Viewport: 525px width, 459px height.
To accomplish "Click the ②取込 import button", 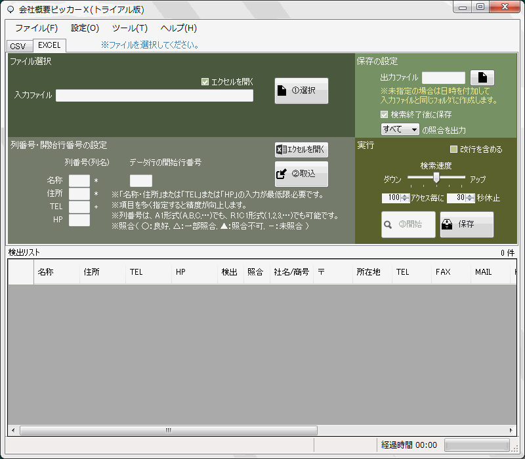I will coord(301,174).
